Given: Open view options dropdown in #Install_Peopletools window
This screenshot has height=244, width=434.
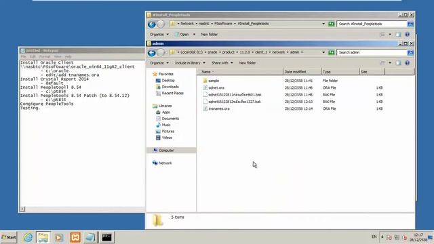Looking at the screenshot, I should click(x=390, y=35).
